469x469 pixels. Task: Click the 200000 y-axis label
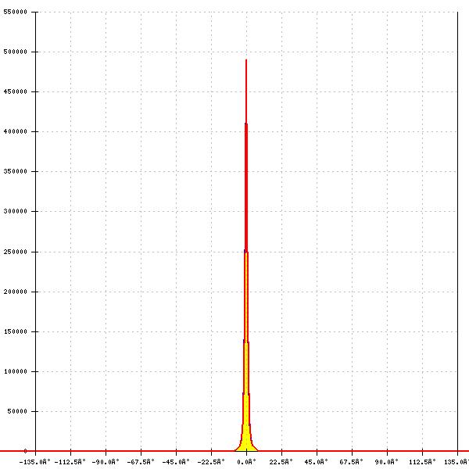pos(16,292)
